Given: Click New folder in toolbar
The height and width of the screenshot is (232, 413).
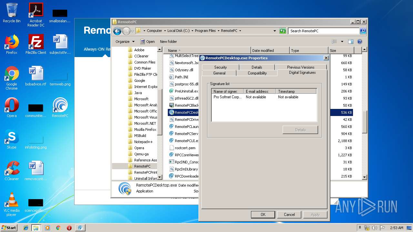Looking at the screenshot, I should click(x=168, y=42).
